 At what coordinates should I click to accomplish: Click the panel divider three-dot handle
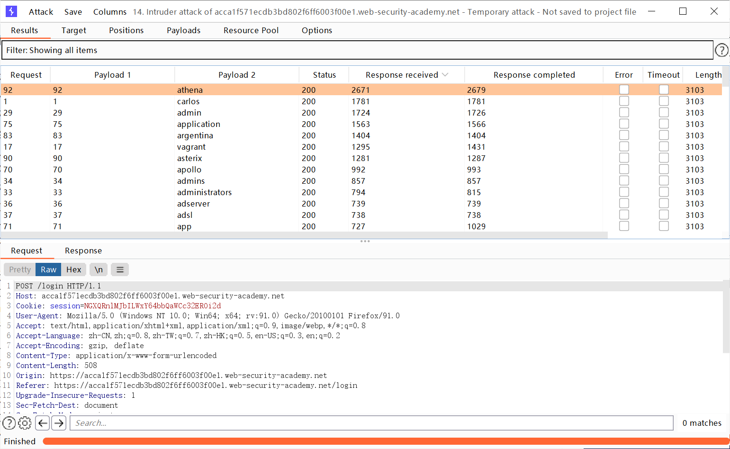click(x=365, y=241)
